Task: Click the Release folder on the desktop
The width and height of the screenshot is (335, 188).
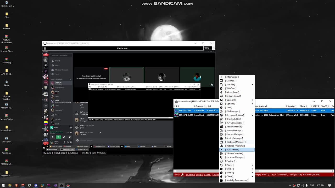Action: pyautogui.click(x=7, y=27)
